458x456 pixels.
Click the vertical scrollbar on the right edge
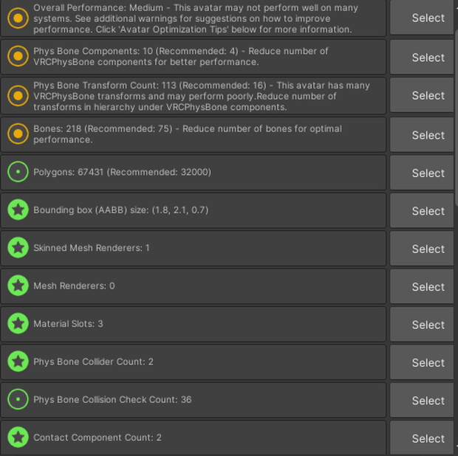pyautogui.click(x=456, y=227)
